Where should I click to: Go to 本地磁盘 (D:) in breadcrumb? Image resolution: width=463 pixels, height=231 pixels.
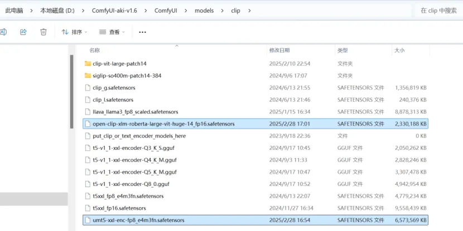tap(57, 11)
